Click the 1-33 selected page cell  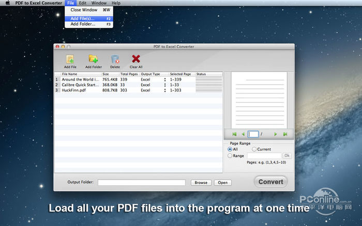174,85
